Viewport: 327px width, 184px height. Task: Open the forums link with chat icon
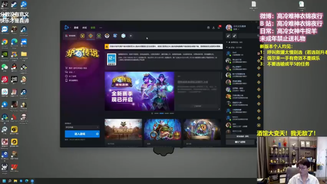pyautogui.click(x=70, y=72)
